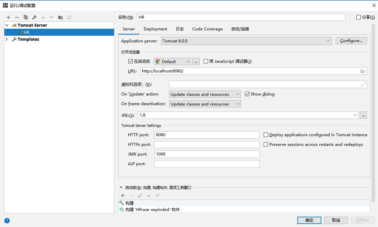Toggle the 'Show dialog' checkbox
The height and width of the screenshot is (227, 378).
tap(247, 94)
